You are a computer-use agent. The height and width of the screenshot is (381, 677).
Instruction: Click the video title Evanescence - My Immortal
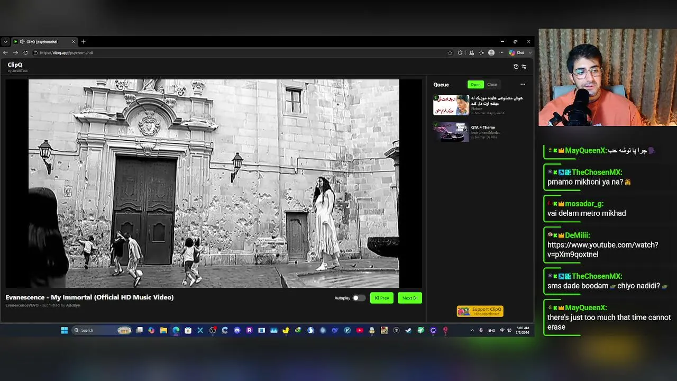[89, 297]
